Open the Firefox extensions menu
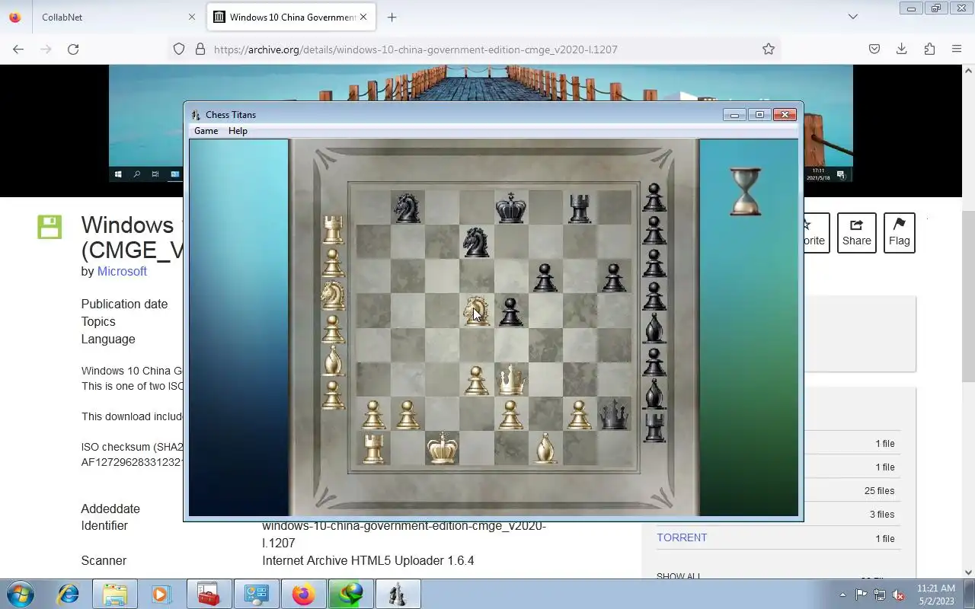This screenshot has width=975, height=609. tap(929, 49)
